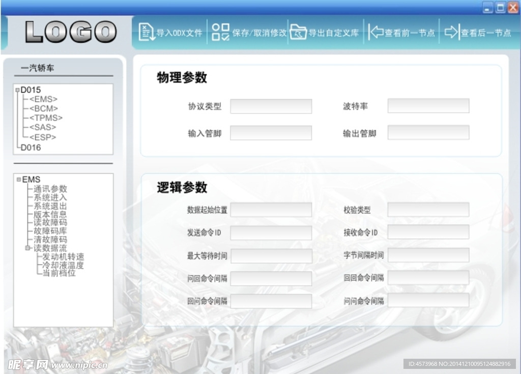Click the 波特率 input field
This screenshot has height=374, width=521.
(428, 105)
